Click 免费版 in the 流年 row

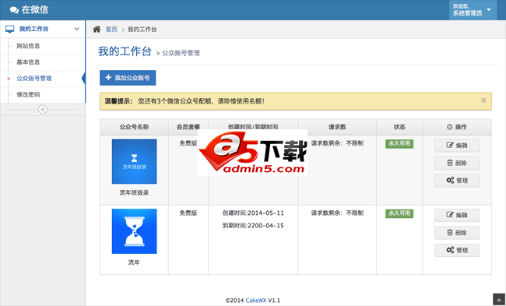pyautogui.click(x=188, y=213)
